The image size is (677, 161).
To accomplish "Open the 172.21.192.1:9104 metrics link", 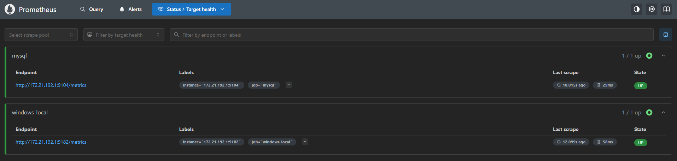I will coord(51,85).
